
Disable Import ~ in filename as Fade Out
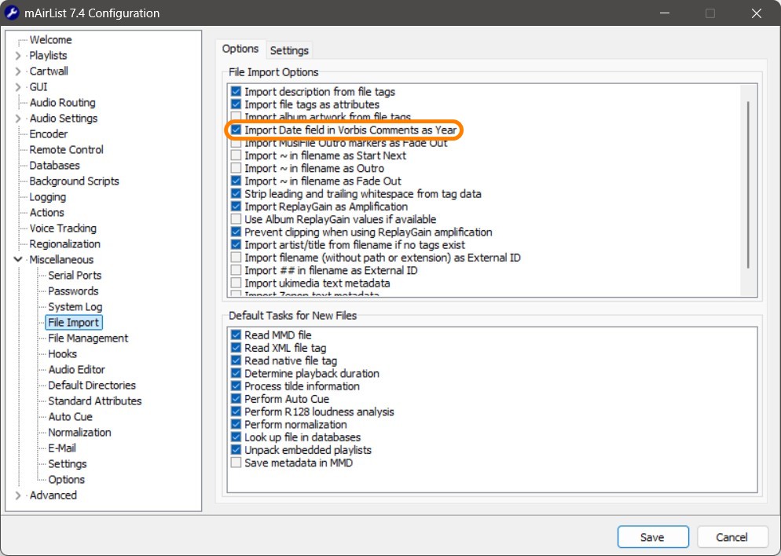(236, 181)
